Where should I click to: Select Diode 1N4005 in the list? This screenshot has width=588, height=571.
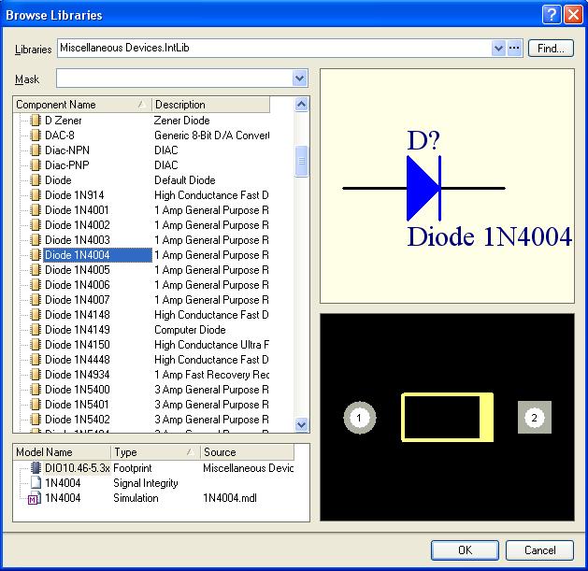click(x=78, y=270)
